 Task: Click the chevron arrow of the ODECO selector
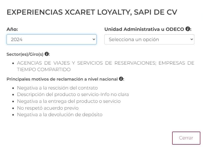click(x=192, y=39)
